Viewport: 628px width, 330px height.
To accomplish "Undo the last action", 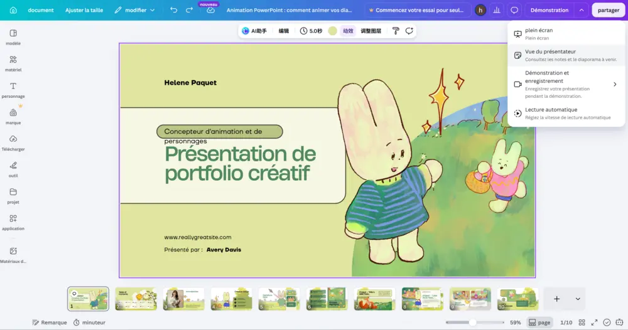I will coord(173,10).
